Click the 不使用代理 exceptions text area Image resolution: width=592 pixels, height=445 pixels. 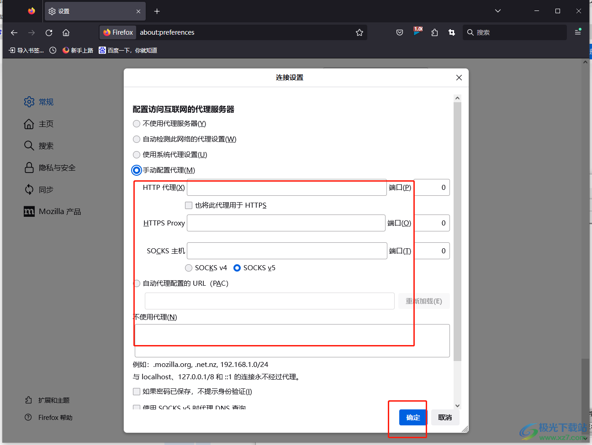[292, 340]
